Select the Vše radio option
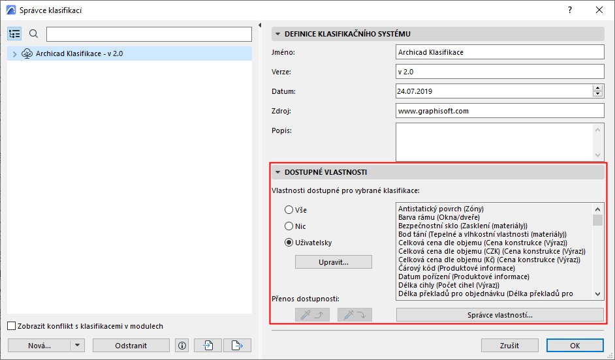615x360 pixels. [x=289, y=210]
